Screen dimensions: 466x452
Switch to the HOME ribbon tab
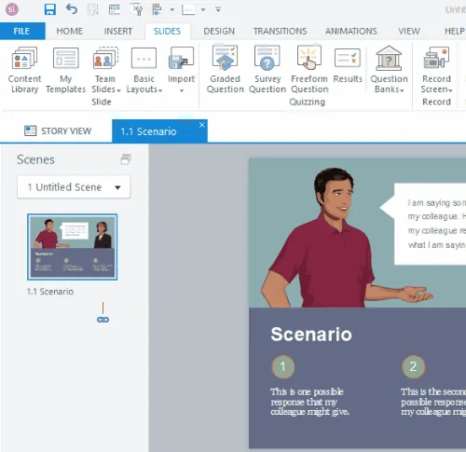pyautogui.click(x=70, y=31)
